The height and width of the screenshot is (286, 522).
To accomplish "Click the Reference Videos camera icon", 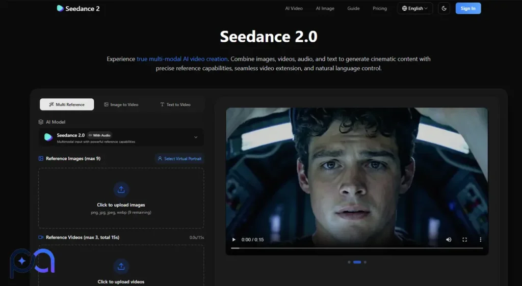I will point(41,237).
